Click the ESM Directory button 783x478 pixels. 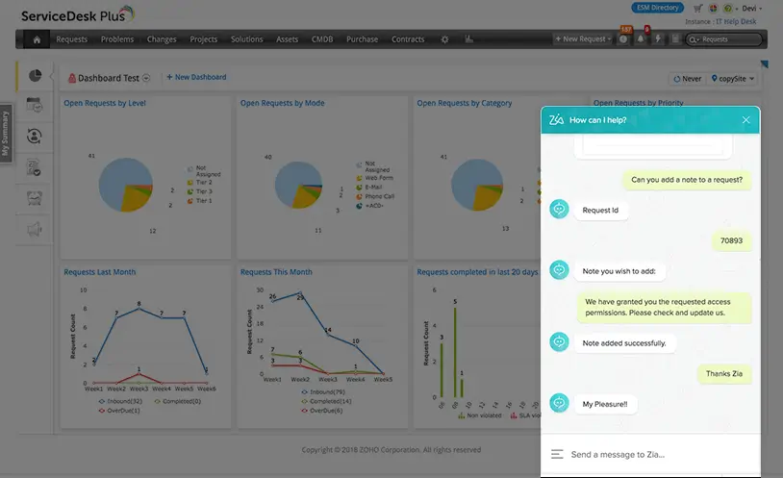pos(657,8)
